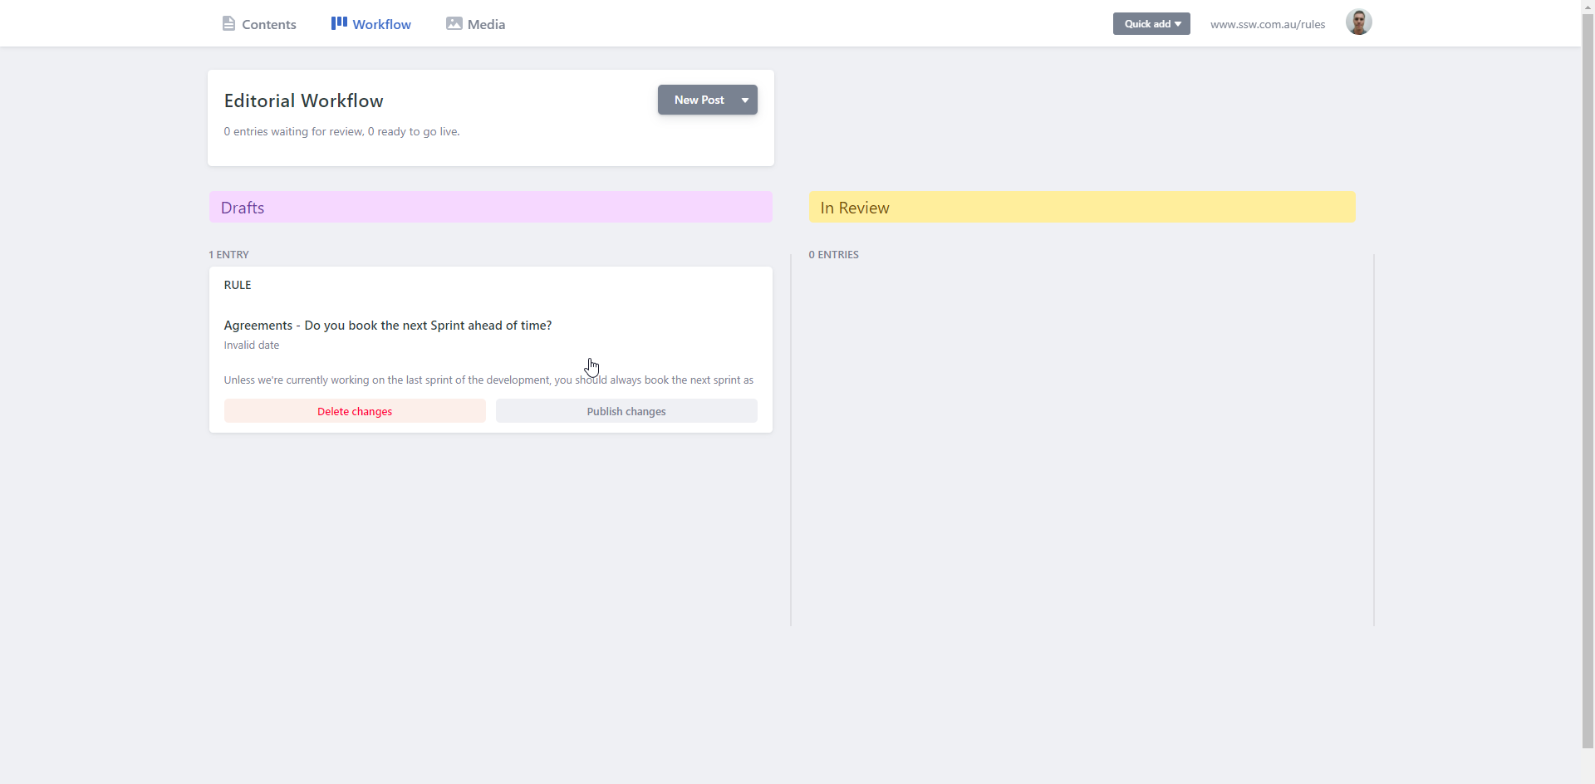Open the user avatar menu

(x=1358, y=22)
